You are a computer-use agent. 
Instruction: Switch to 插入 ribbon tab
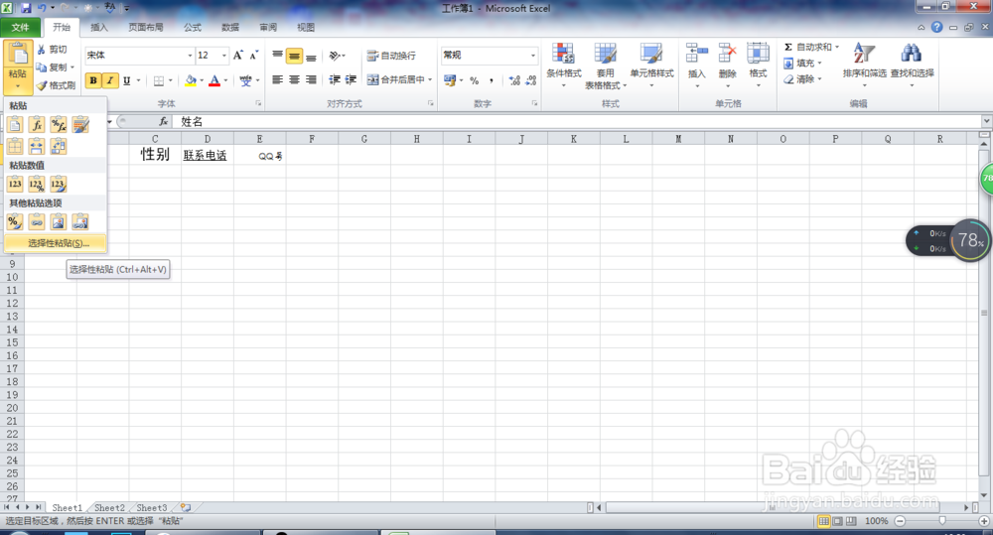pyautogui.click(x=99, y=27)
